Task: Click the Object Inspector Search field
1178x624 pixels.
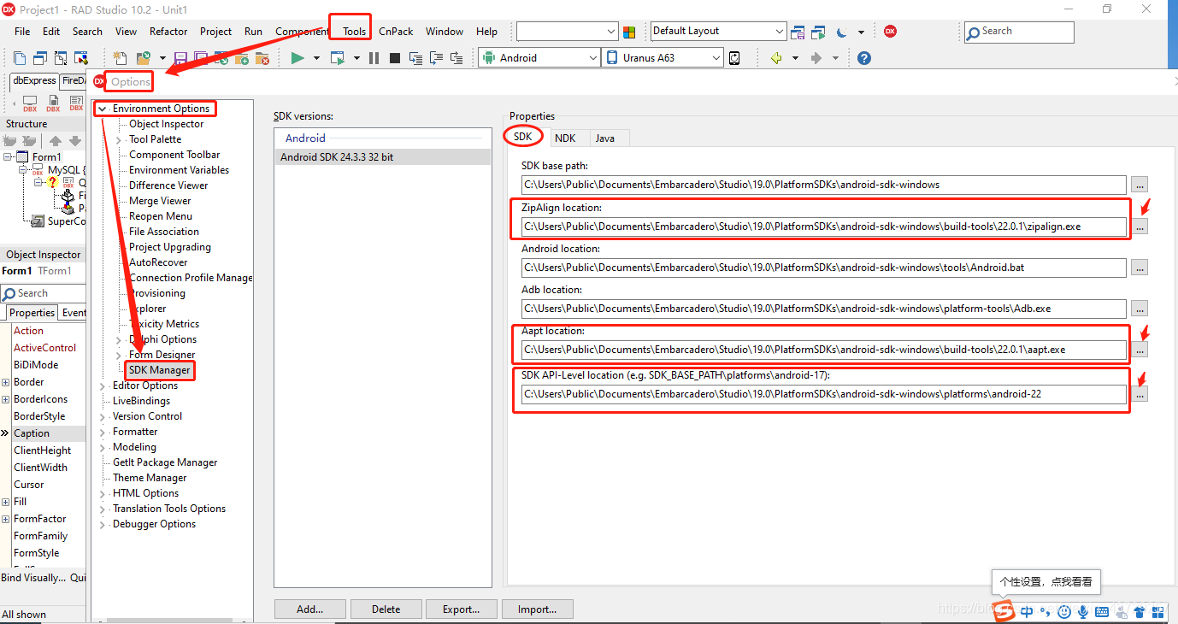Action: [43, 293]
